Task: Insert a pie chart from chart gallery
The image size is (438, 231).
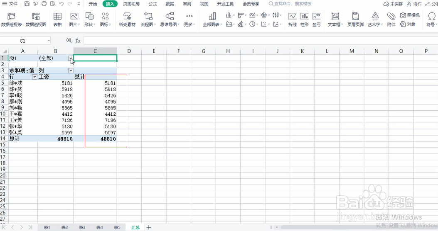Action: tap(253, 24)
